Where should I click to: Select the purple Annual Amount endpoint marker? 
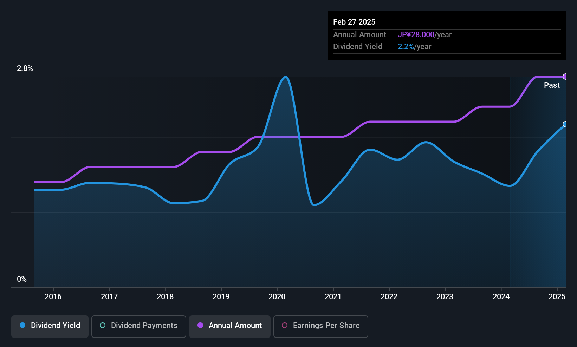(x=565, y=77)
